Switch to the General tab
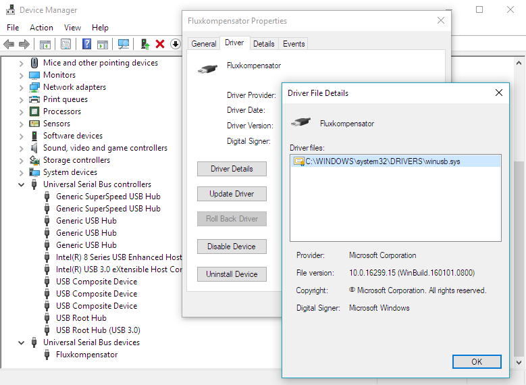 point(204,44)
